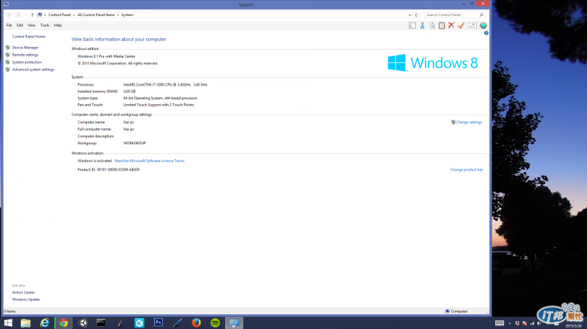Click Change product key link
This screenshot has width=587, height=329.
[x=467, y=170]
